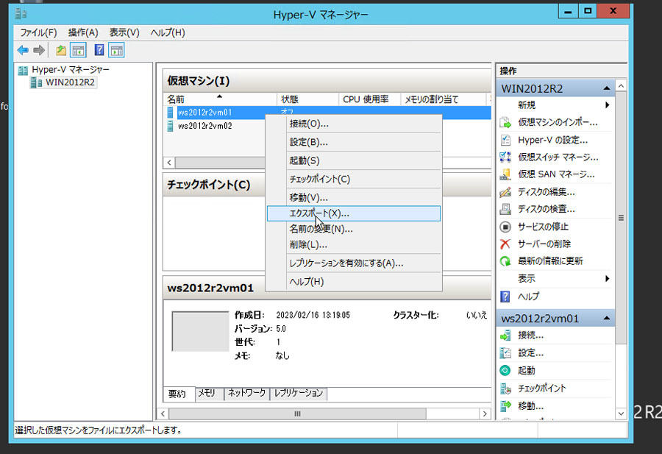
Task: Click the Hyper-V の設定 icon
Action: pos(505,140)
